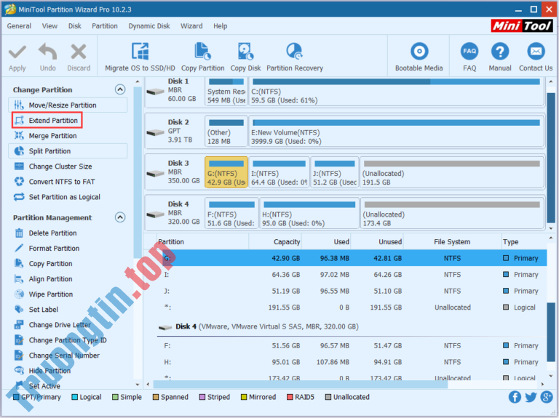Open the Dynamic Disk menu
Image resolution: width=559 pixels, height=418 pixels.
[149, 26]
